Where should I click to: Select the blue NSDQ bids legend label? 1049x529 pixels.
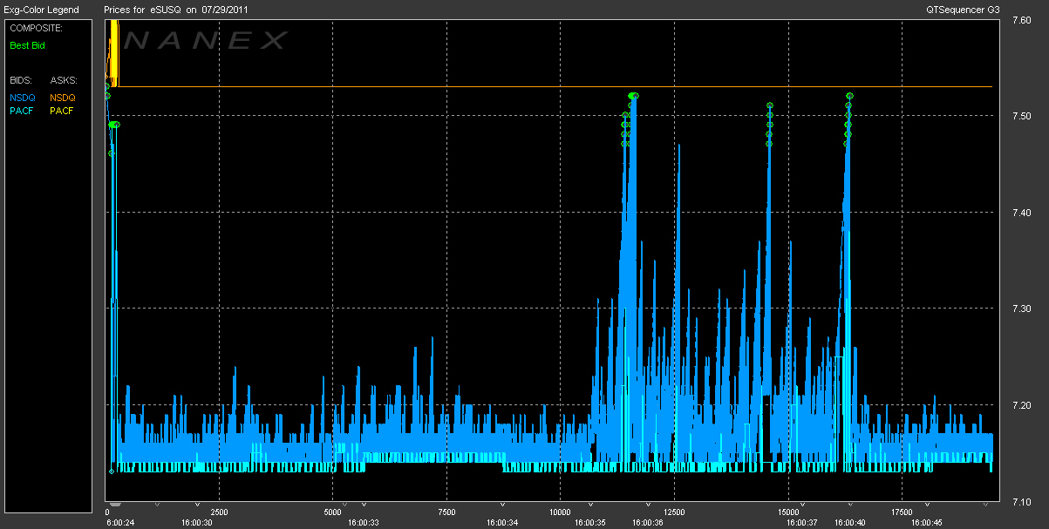(x=22, y=98)
